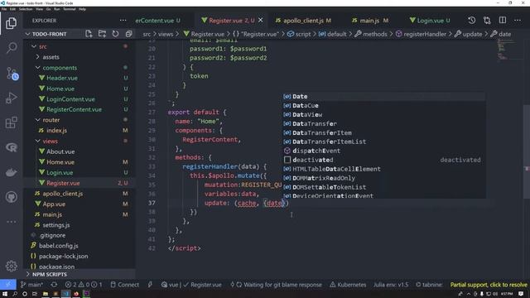
Task: Close the Register.vue tab
Action: [261, 20]
